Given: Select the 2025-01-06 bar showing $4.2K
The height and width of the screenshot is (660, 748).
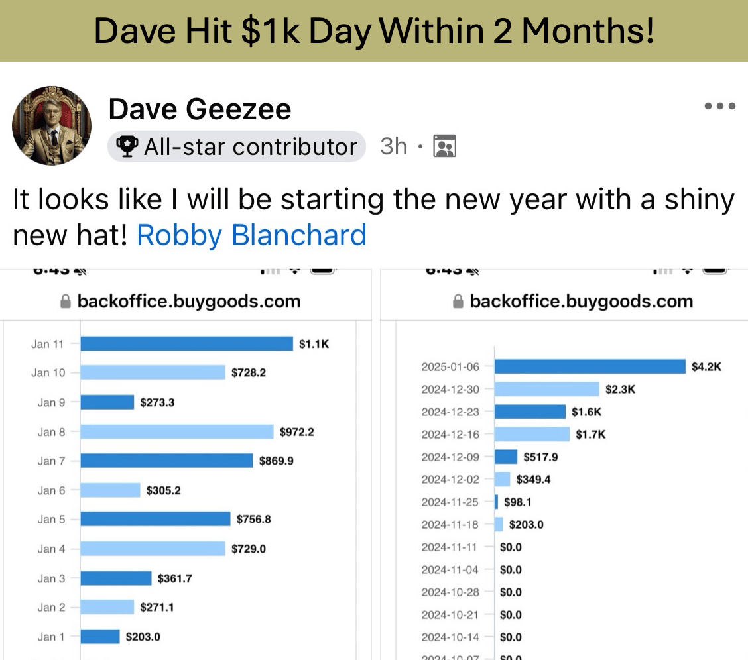Looking at the screenshot, I should (590, 366).
